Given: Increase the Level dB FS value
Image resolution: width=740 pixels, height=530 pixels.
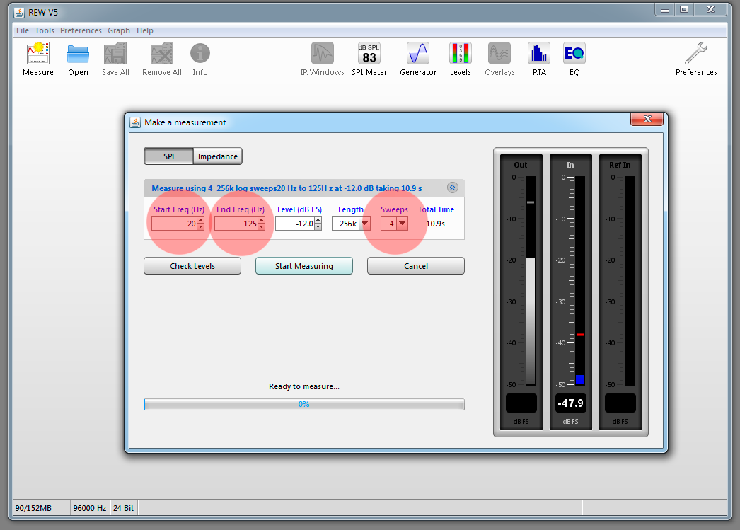Looking at the screenshot, I should click(x=318, y=220).
